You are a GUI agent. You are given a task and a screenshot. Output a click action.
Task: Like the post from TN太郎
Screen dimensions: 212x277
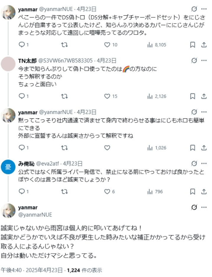[x=107, y=96]
